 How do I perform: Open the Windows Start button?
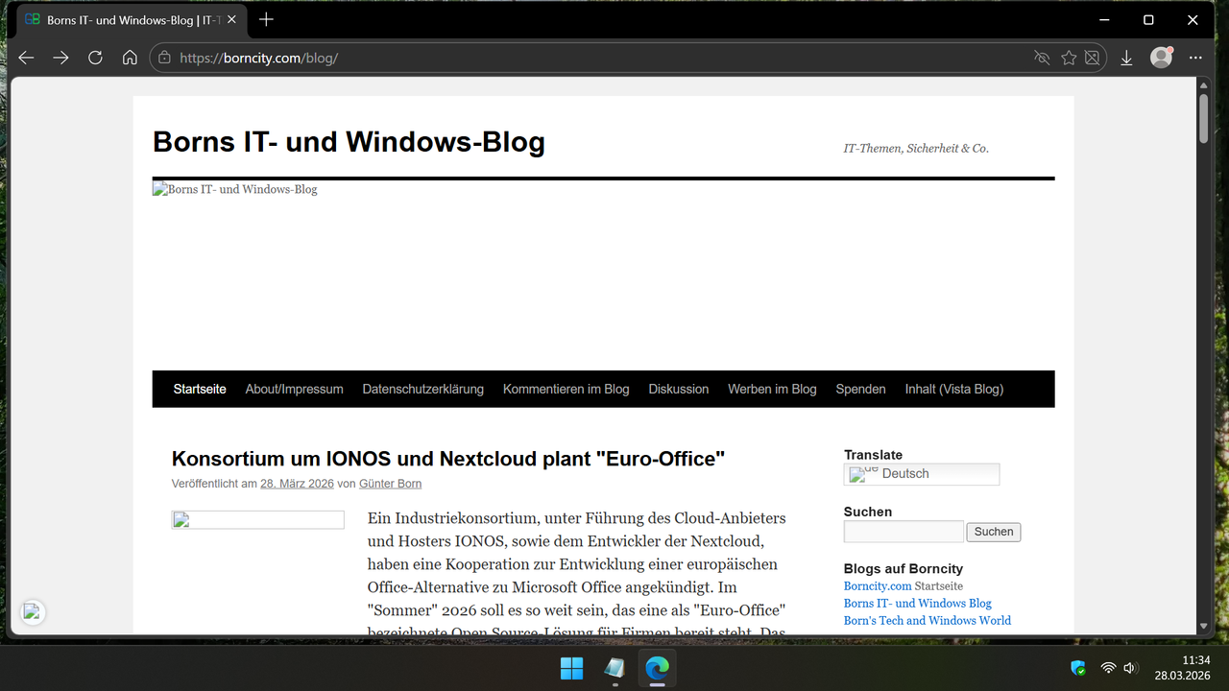coord(571,668)
